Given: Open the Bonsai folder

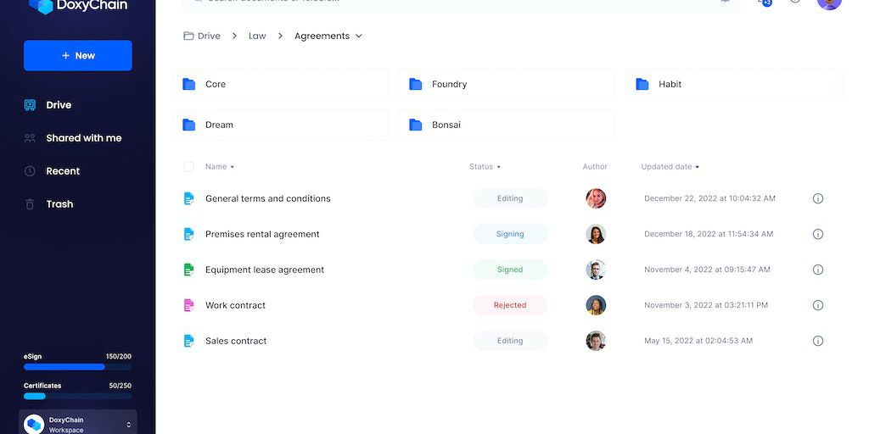Looking at the screenshot, I should 507,125.
